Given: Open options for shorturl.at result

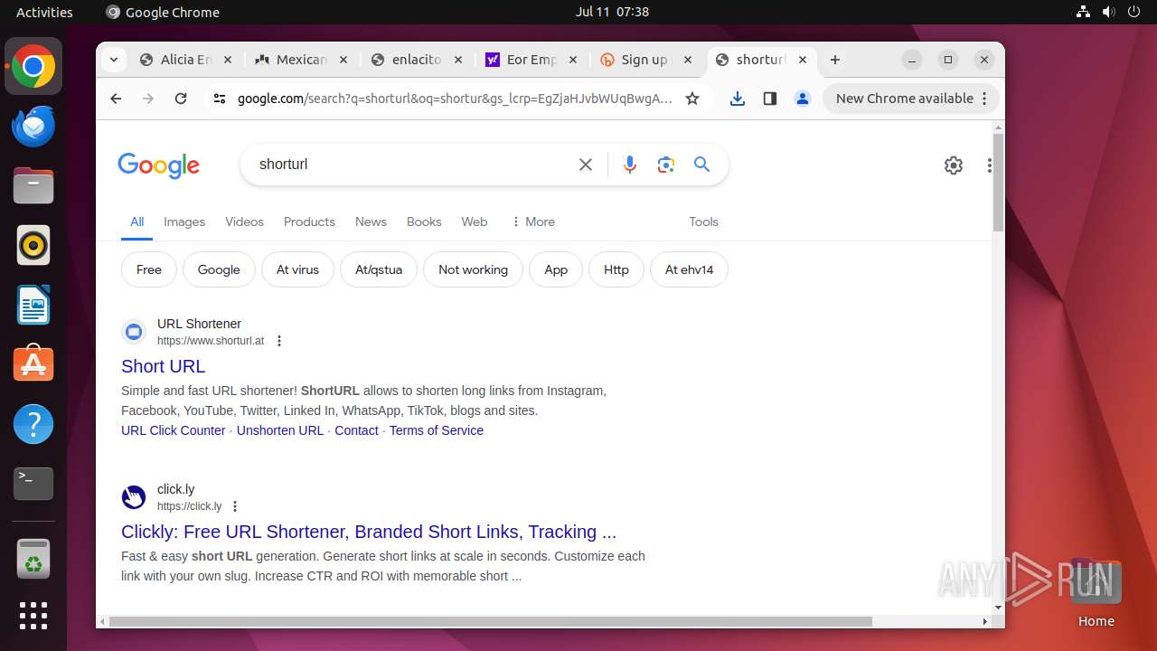Looking at the screenshot, I should [279, 341].
